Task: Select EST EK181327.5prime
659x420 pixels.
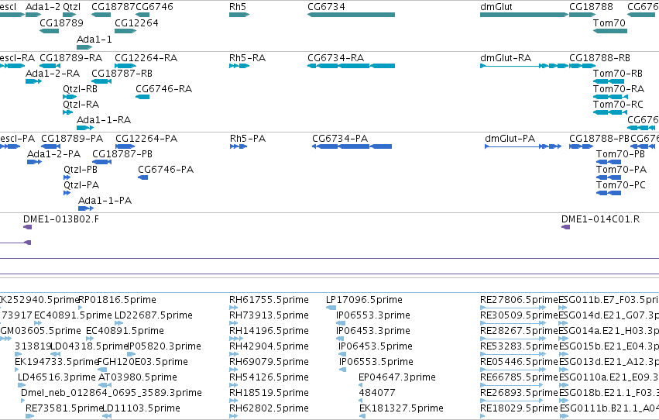Action: pos(362,416)
